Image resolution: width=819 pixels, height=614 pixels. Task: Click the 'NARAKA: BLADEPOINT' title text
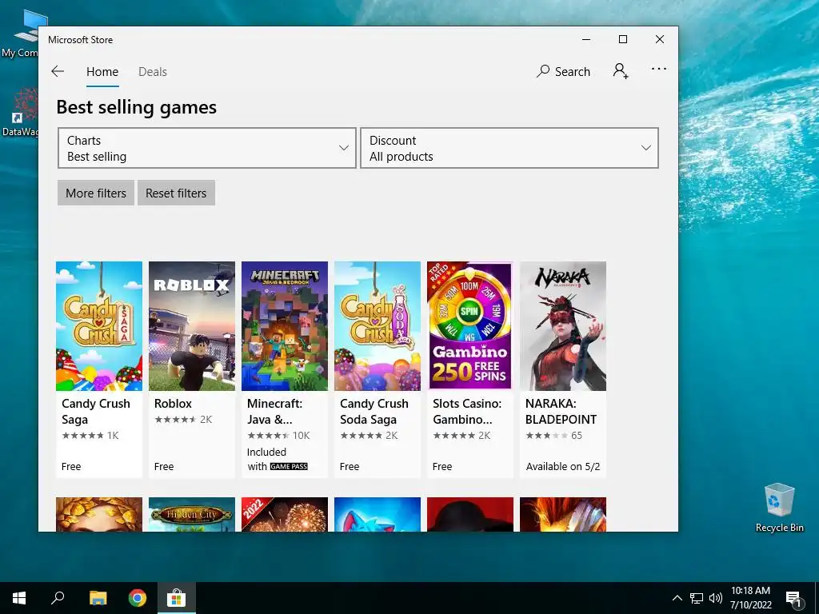click(561, 412)
